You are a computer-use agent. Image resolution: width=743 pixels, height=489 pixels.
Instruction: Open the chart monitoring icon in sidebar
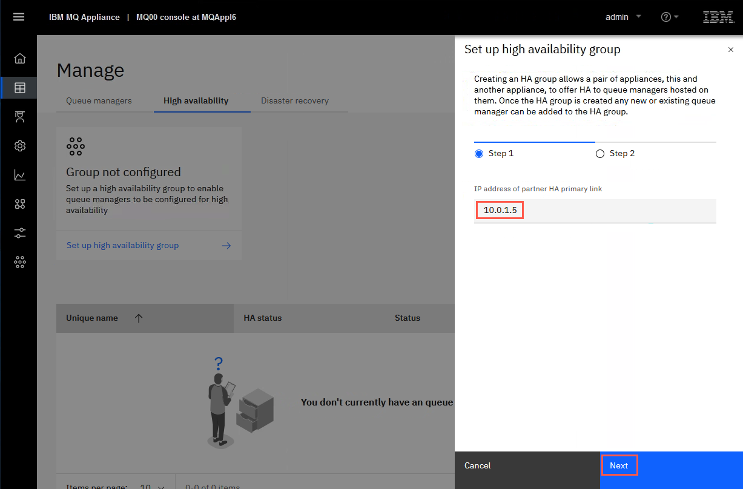coord(20,175)
